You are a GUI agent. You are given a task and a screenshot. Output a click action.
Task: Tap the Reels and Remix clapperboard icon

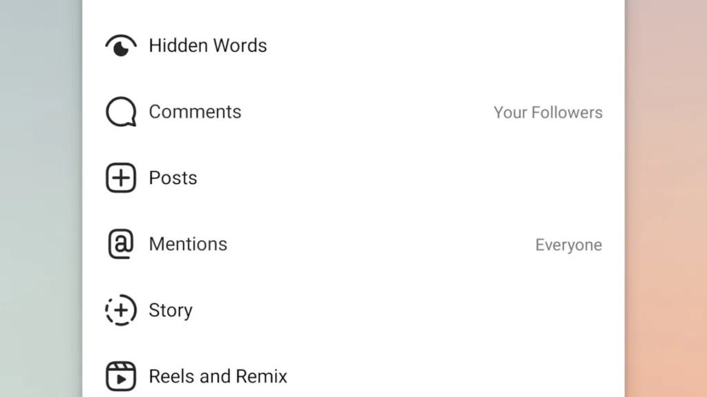coord(121,376)
